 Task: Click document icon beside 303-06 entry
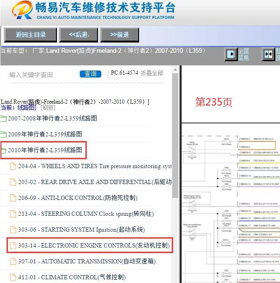point(13,230)
